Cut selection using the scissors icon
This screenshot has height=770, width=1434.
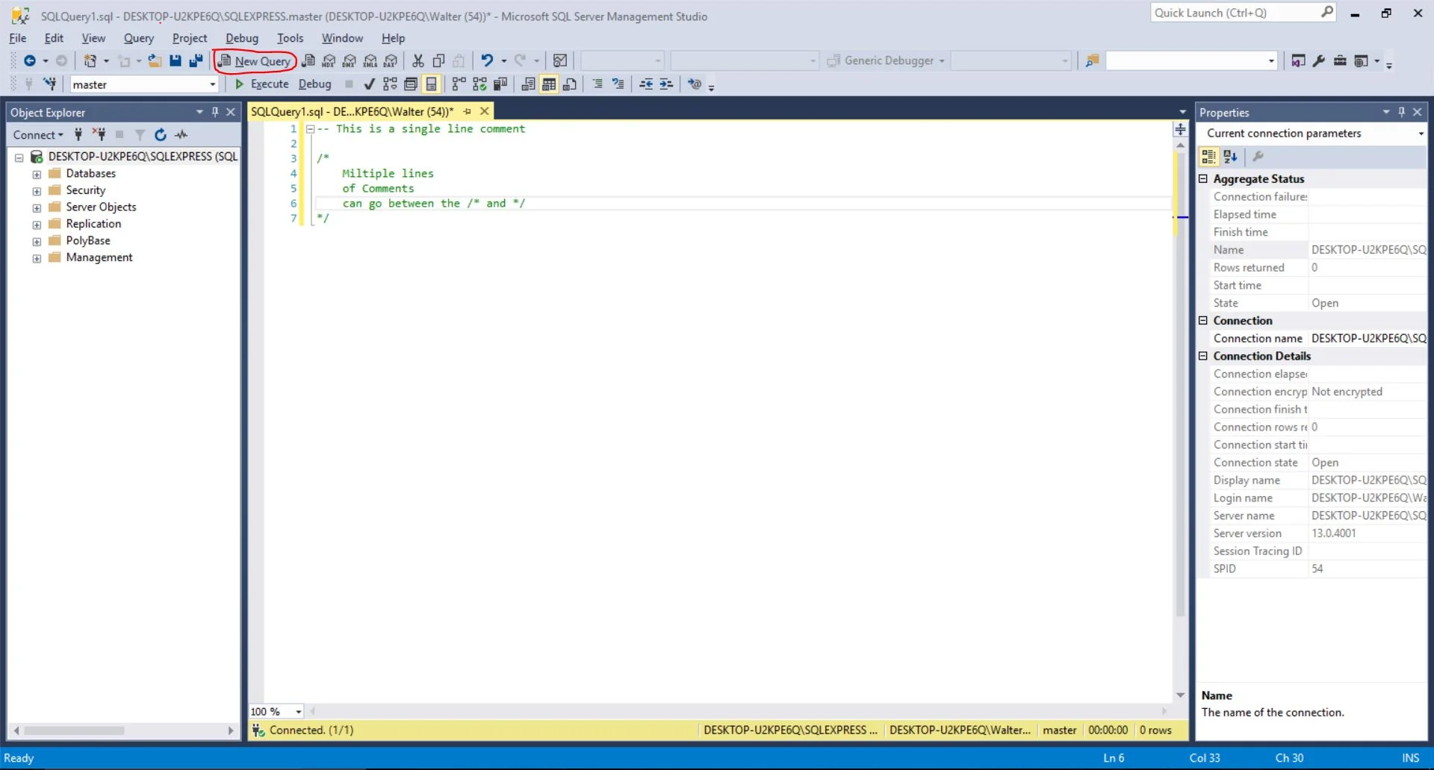tap(418, 61)
